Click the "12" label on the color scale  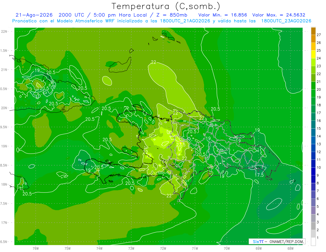click(x=319, y=152)
